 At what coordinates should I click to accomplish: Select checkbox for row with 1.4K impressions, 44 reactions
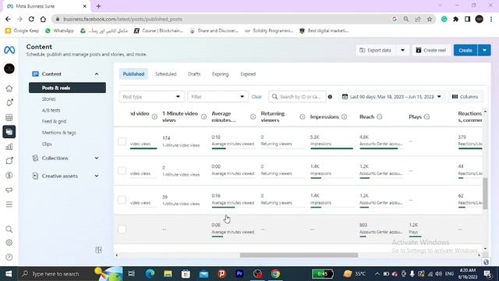click(x=122, y=170)
